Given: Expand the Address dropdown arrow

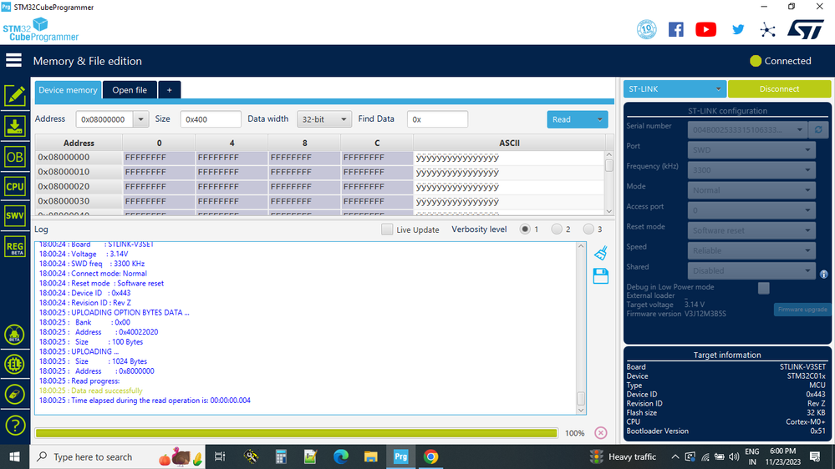Looking at the screenshot, I should coord(140,119).
